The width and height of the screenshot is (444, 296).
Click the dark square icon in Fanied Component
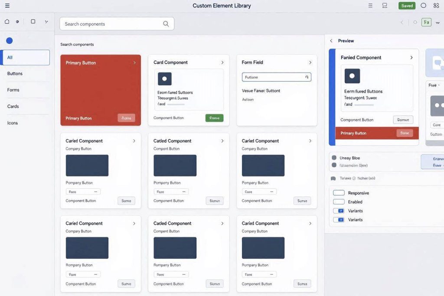click(352, 76)
